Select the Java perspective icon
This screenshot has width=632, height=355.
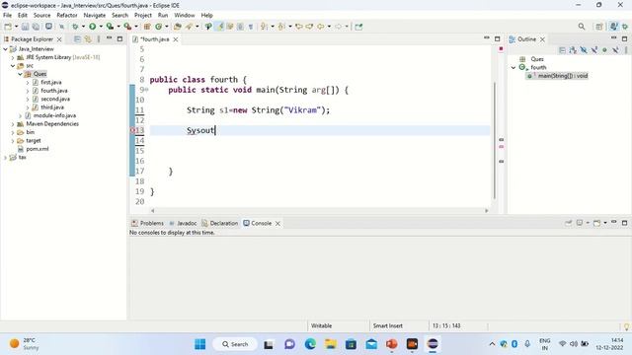tap(613, 27)
